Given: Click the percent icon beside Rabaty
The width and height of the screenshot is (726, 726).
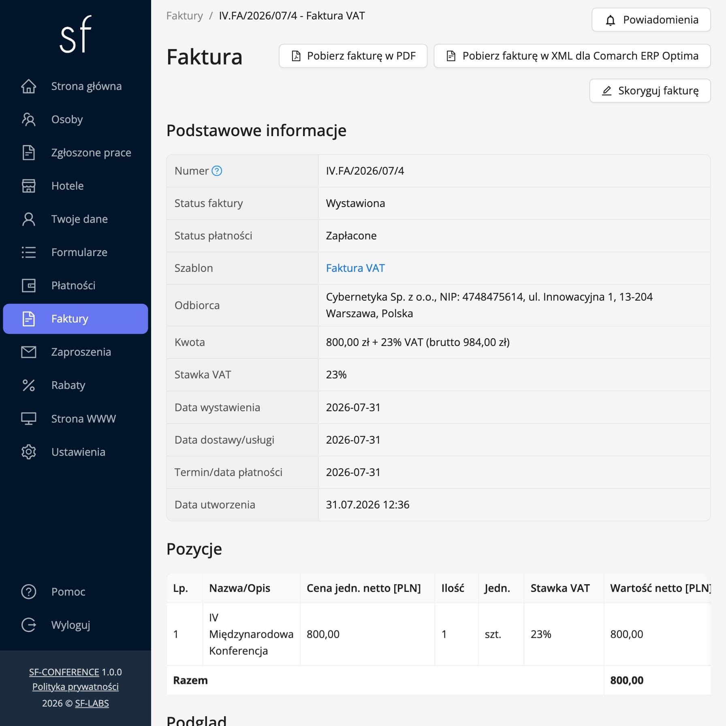Looking at the screenshot, I should coord(28,385).
